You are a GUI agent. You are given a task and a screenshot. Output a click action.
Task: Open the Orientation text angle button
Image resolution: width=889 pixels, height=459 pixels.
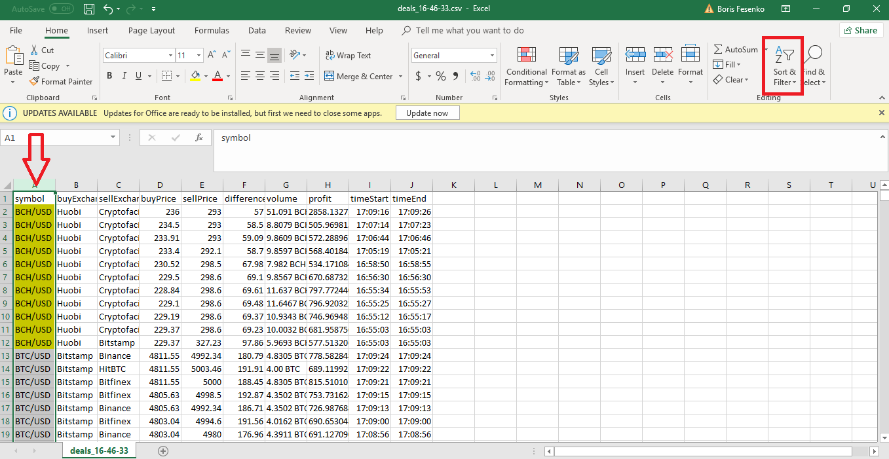(298, 55)
